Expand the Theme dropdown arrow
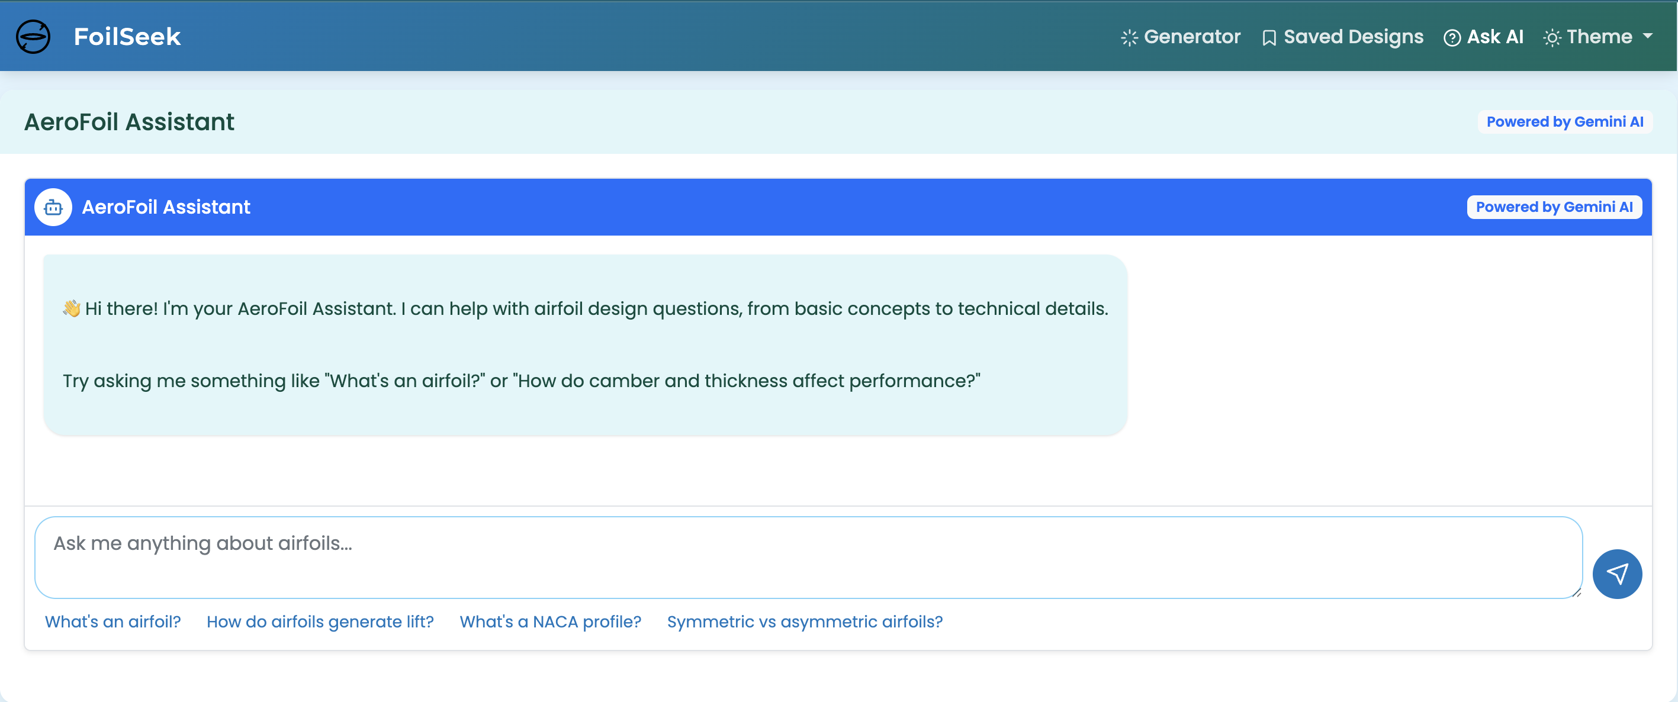Screen dimensions: 1678x702 [x=1647, y=37]
